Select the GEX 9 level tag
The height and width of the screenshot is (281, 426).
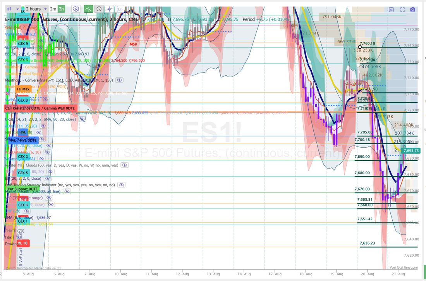tap(23, 43)
